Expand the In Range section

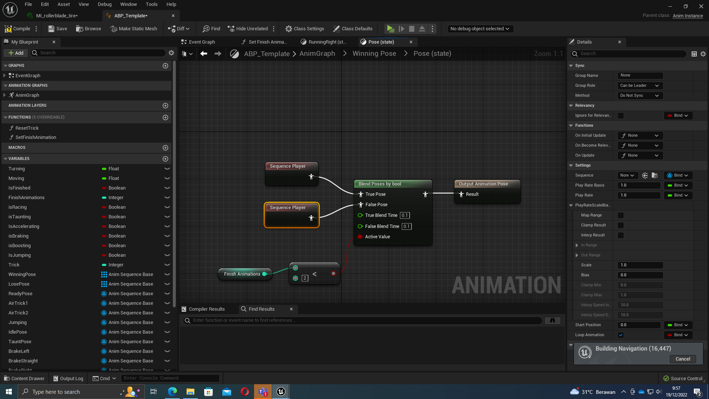577,245
